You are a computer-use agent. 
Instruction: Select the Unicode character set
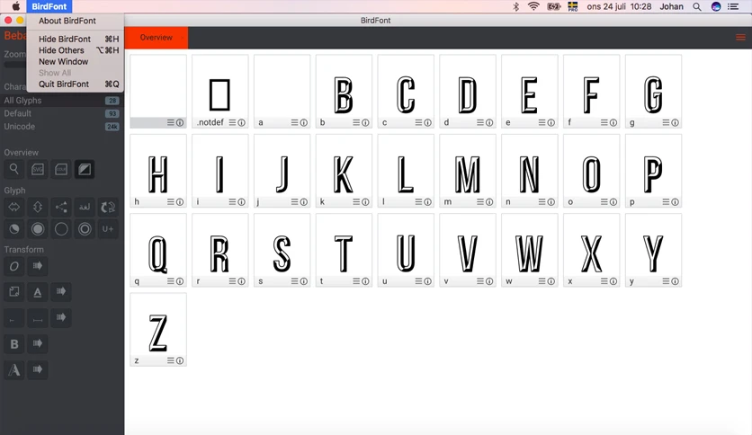coord(62,127)
